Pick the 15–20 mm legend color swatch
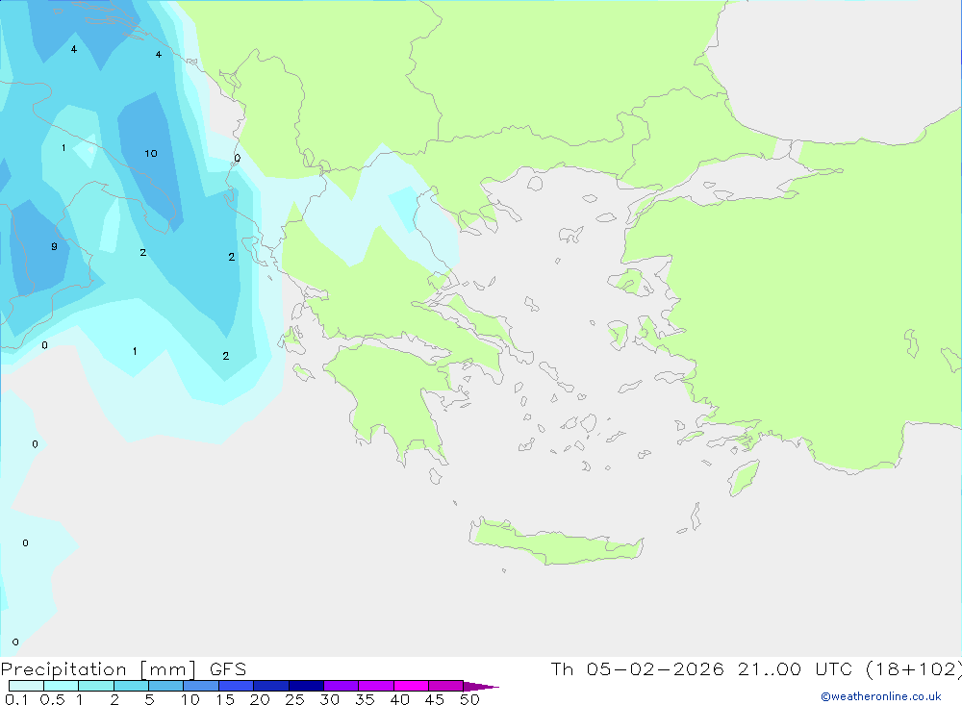 (236, 686)
